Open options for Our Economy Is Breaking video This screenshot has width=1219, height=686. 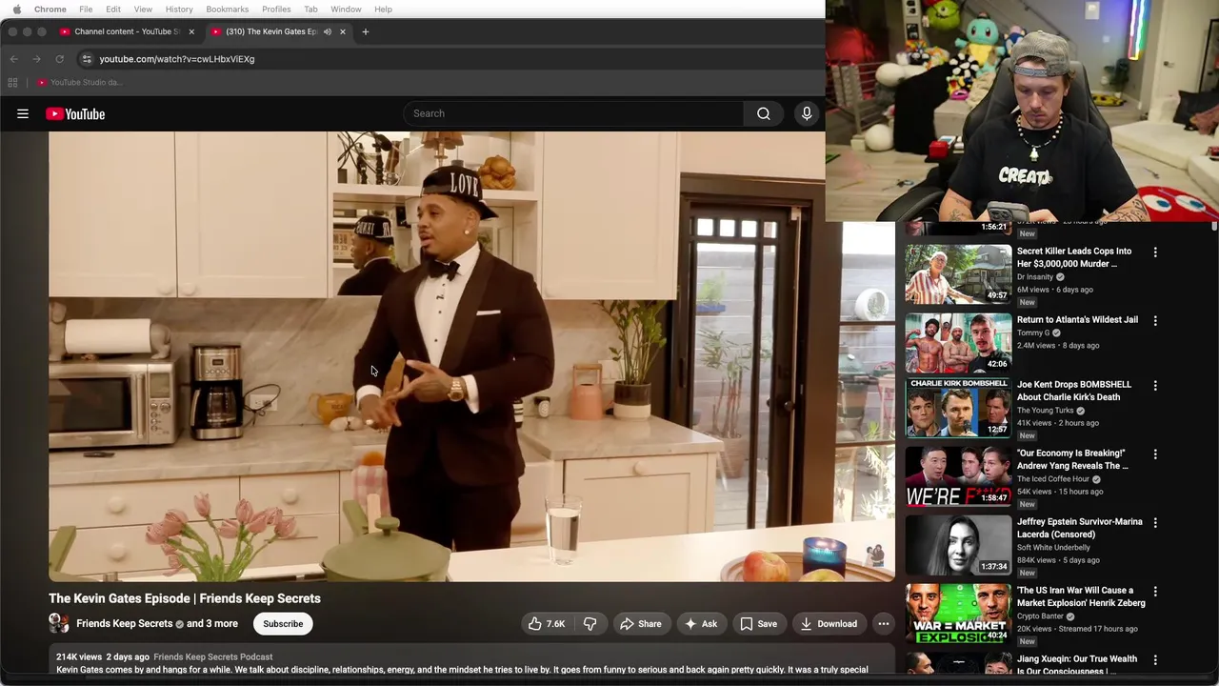pos(1155,454)
